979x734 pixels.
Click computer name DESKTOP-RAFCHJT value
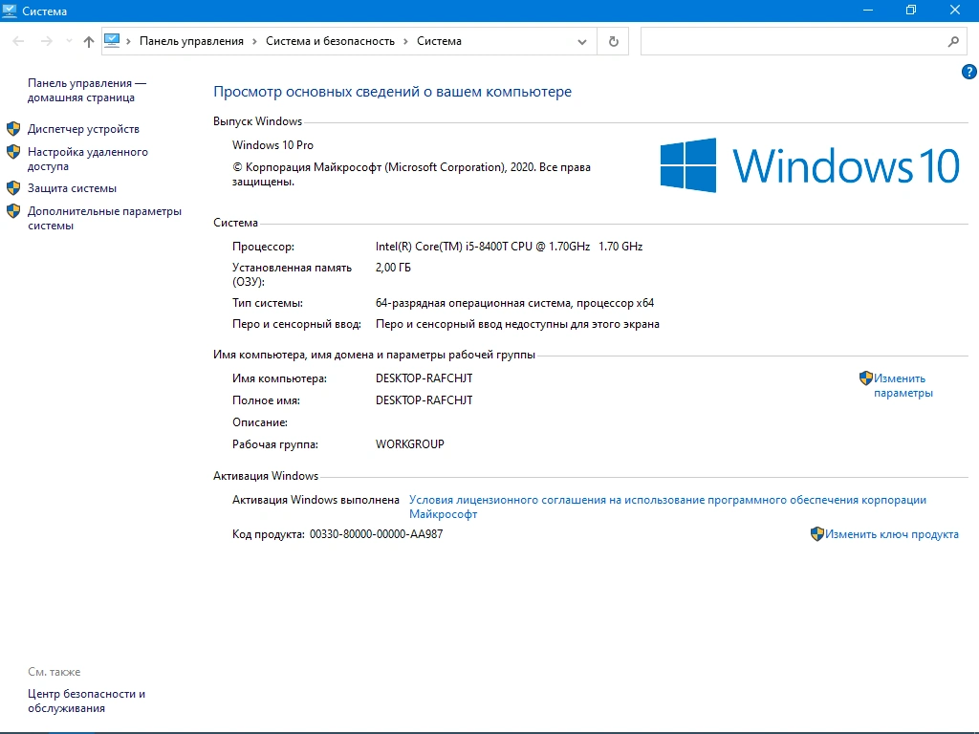(424, 378)
